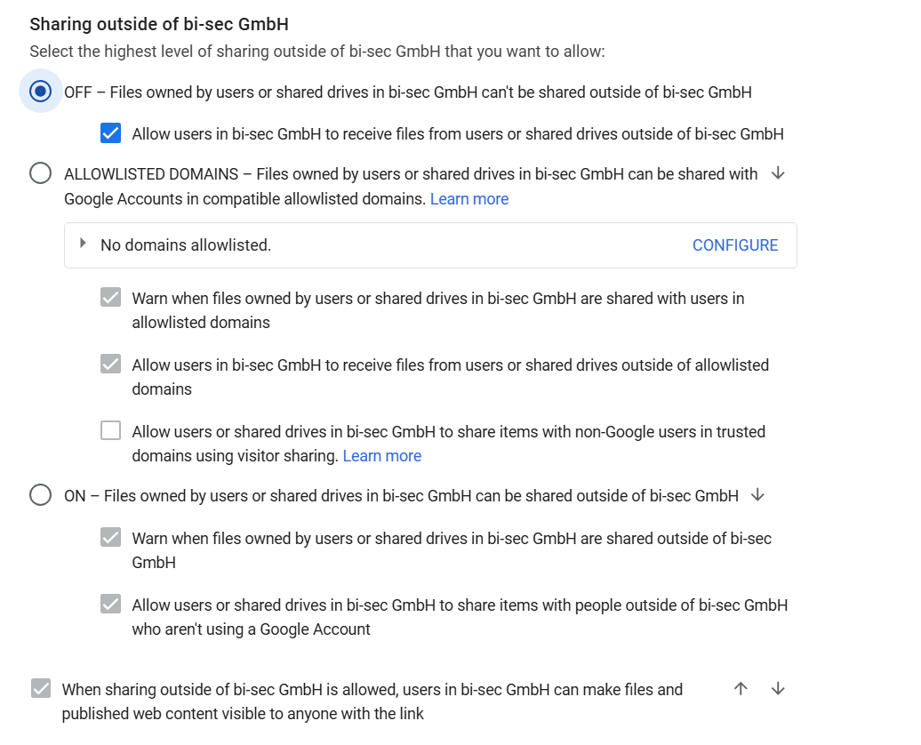Image resolution: width=921 pixels, height=745 pixels.
Task: Toggle receiving files from outside allowlisted domains
Action: click(x=110, y=364)
